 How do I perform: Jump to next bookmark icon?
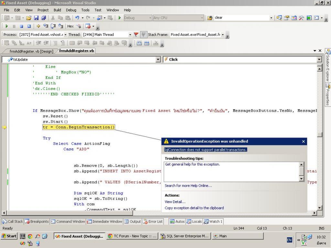point(87,43)
